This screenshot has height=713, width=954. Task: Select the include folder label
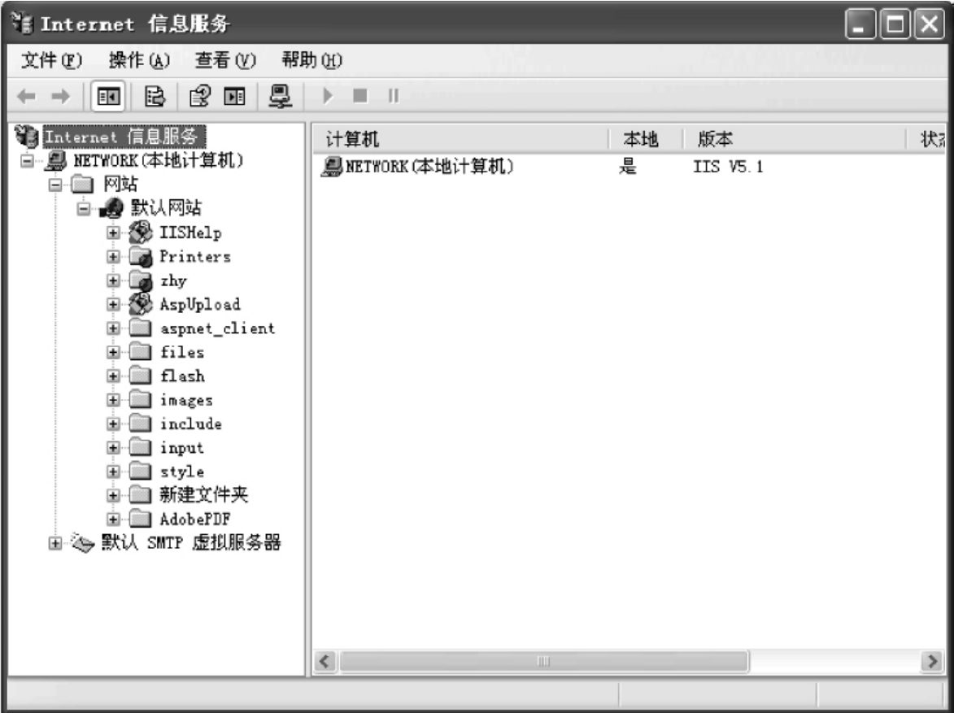click(191, 424)
